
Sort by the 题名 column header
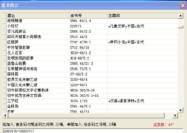tap(38, 16)
